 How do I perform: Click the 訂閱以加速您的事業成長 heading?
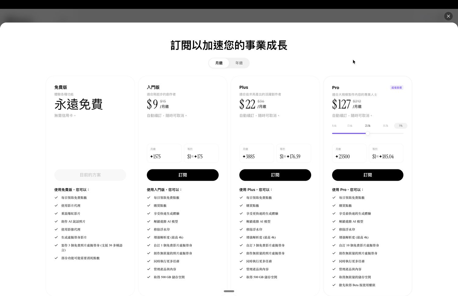[229, 45]
